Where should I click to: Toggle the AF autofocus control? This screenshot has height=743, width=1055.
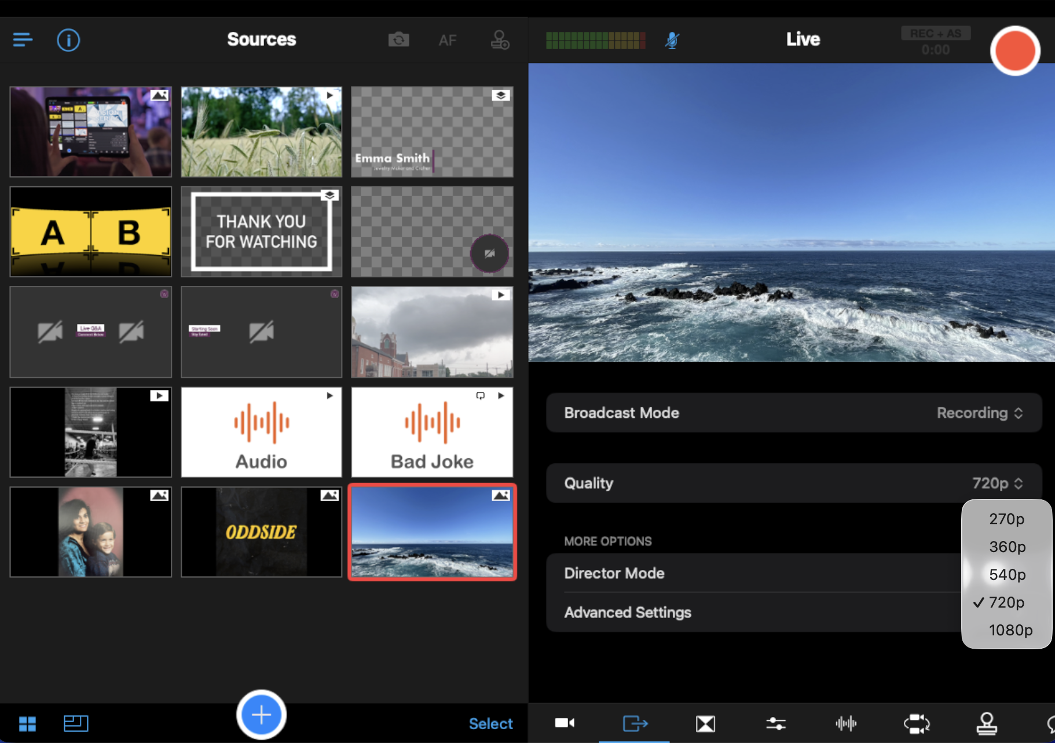[x=447, y=40]
